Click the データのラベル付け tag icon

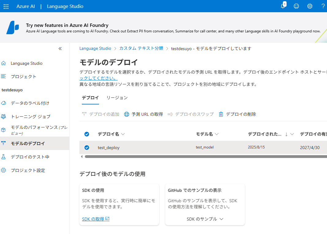pos(4,103)
